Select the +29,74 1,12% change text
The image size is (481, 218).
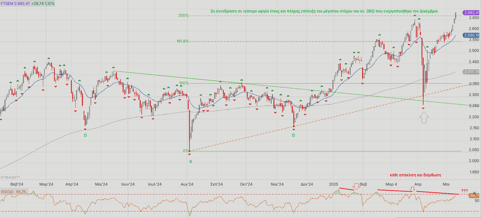pyautogui.click(x=43, y=4)
